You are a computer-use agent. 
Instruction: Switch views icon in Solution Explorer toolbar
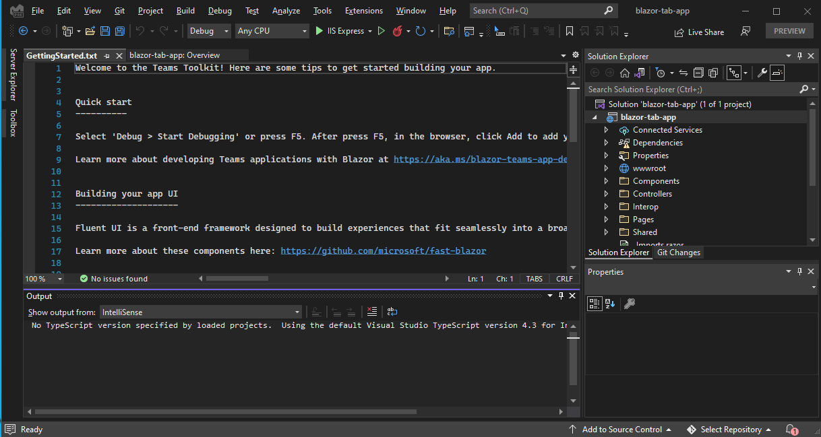[x=639, y=73]
